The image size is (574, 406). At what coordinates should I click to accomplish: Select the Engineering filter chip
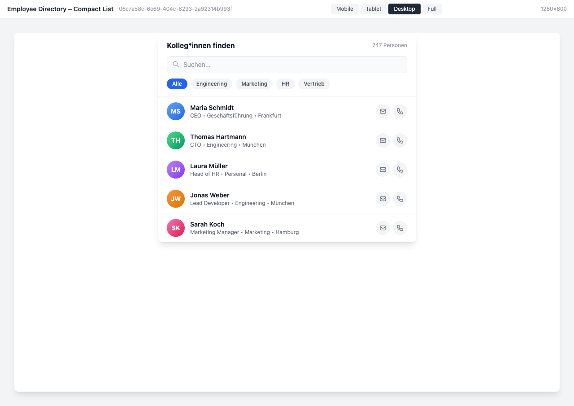211,84
